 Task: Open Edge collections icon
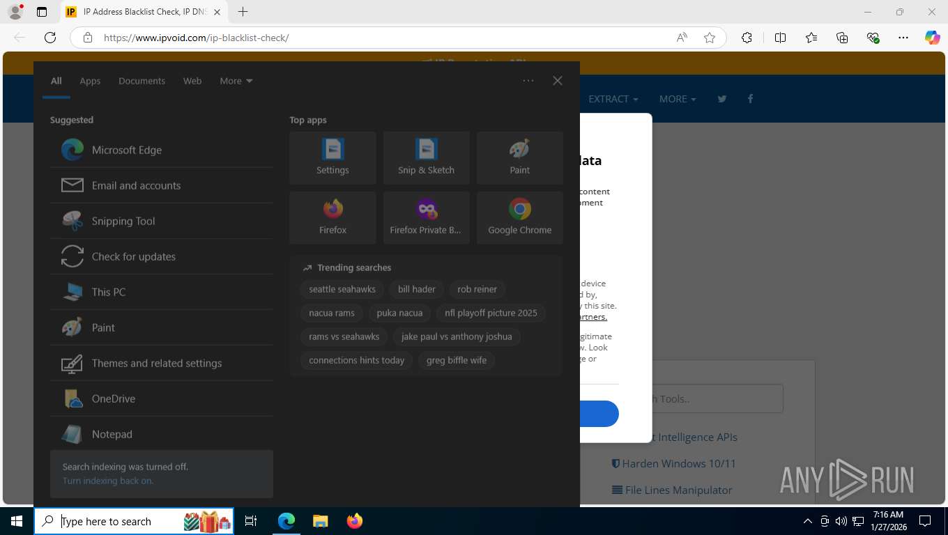pos(842,38)
